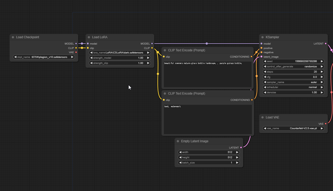Click the LATENT output port on KSampler
Screen dimensions: 333x191
click(x=326, y=44)
